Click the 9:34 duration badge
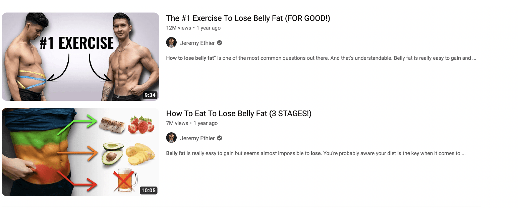The width and height of the screenshot is (518, 214). (150, 95)
